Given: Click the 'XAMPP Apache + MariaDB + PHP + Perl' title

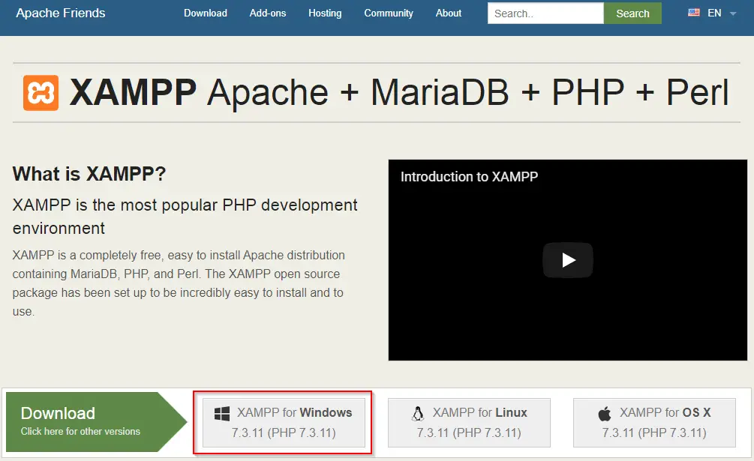Looking at the screenshot, I should [400, 92].
